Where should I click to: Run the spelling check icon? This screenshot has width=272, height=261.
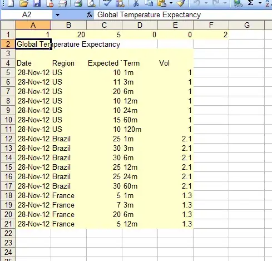pyautogui.click(x=107, y=3)
